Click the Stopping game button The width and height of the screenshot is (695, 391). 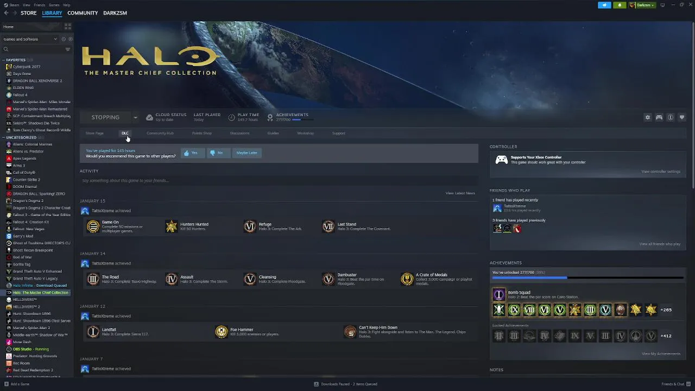[105, 117]
